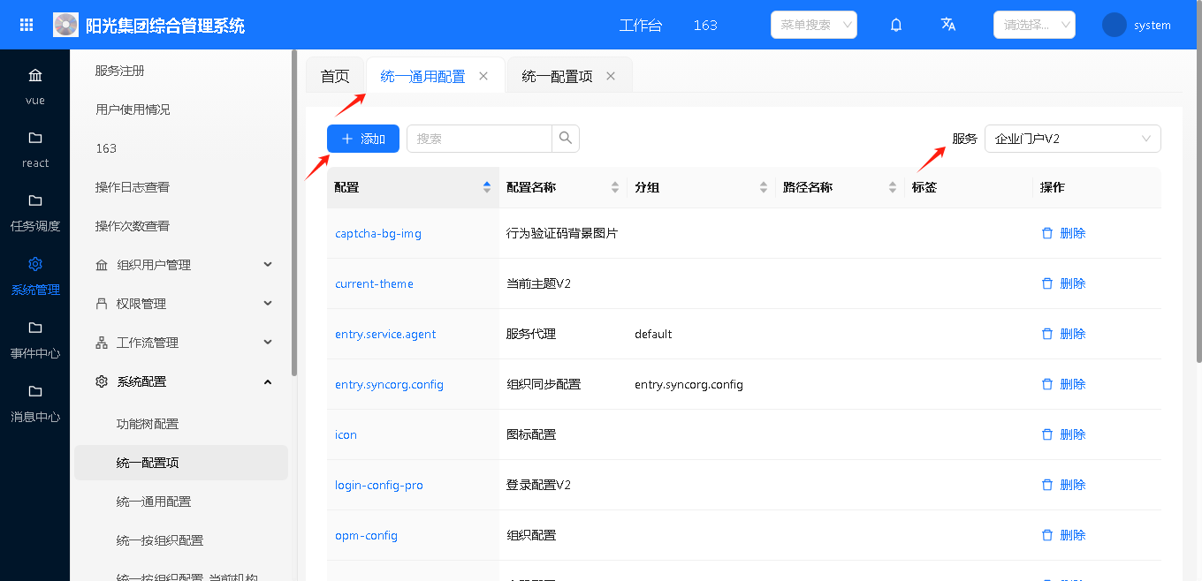Click trash icon in icon row
1202x581 pixels.
pos(1047,434)
